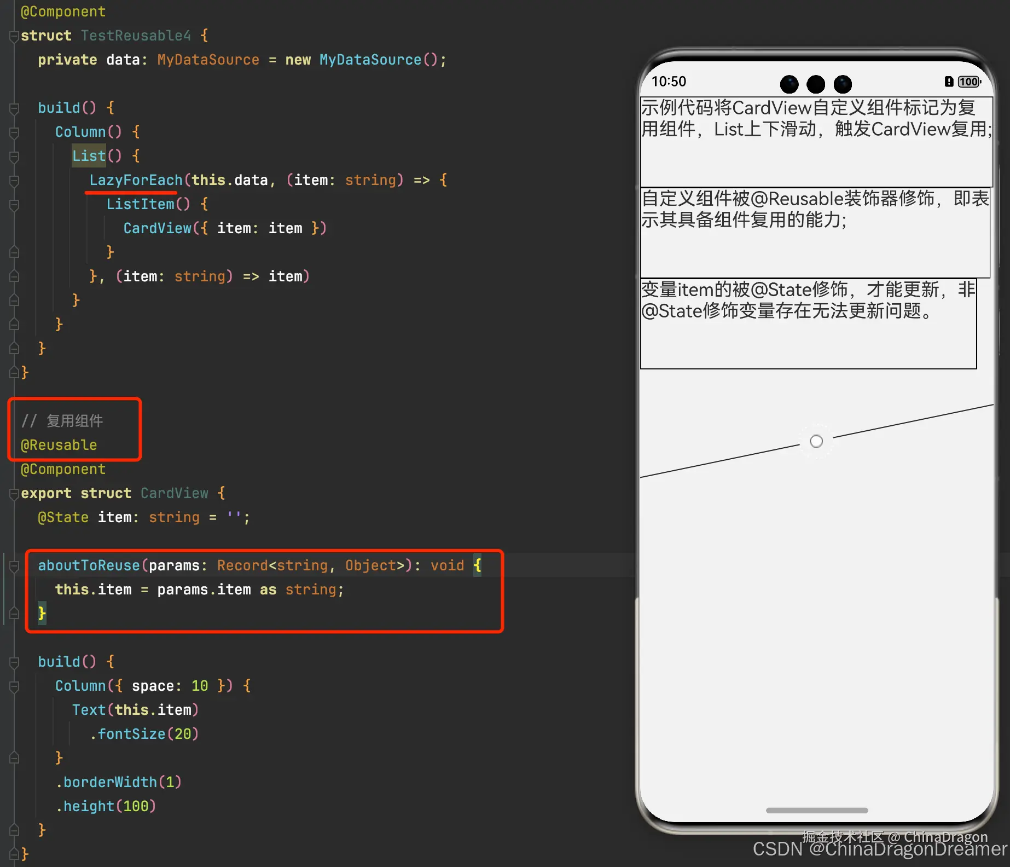Click the ".fontSize(20)" modifier
Viewport: 1010px width, 867px height.
click(144, 734)
